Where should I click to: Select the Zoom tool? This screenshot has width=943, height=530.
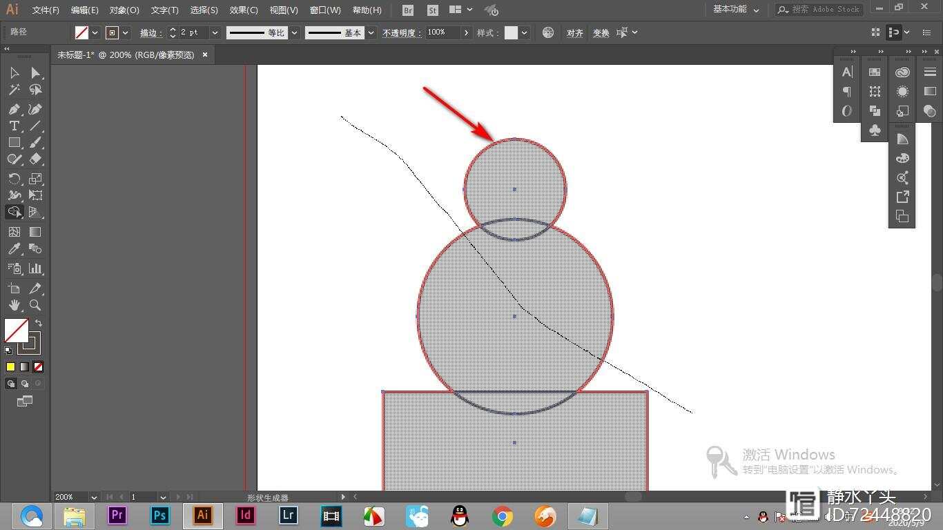[x=35, y=305]
